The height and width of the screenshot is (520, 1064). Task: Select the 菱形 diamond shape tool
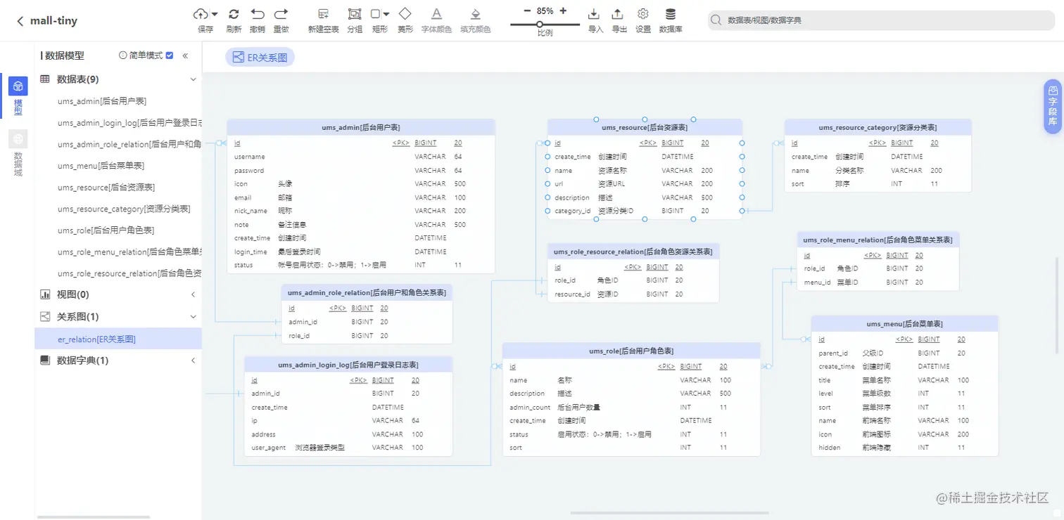coord(405,13)
